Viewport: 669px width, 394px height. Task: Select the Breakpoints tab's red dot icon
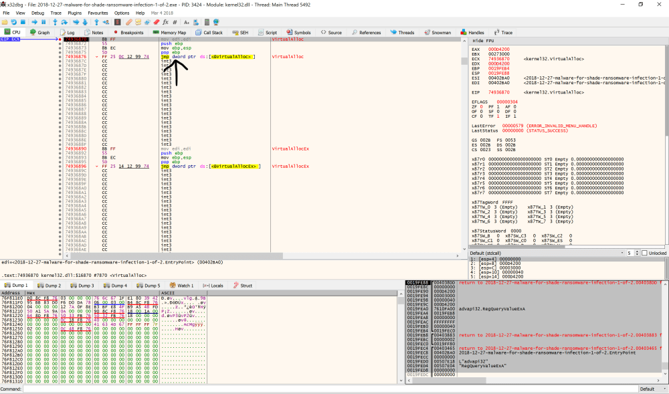(116, 31)
